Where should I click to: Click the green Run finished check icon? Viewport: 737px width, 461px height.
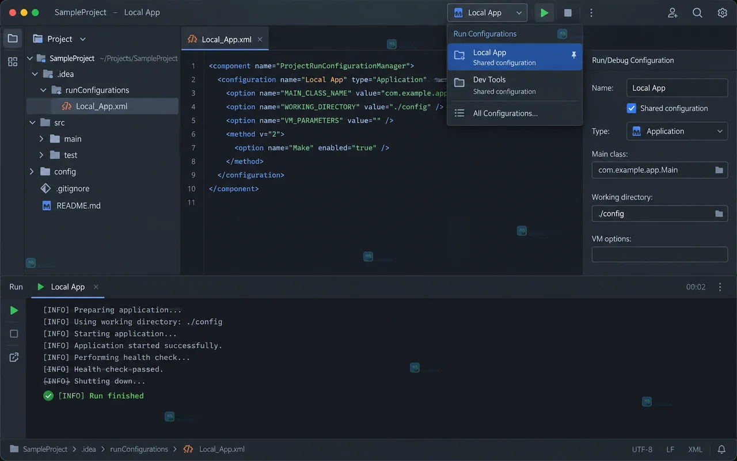pyautogui.click(x=48, y=395)
